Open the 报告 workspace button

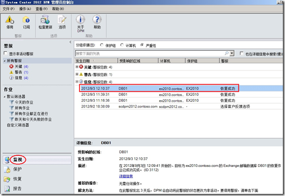click(37, 189)
